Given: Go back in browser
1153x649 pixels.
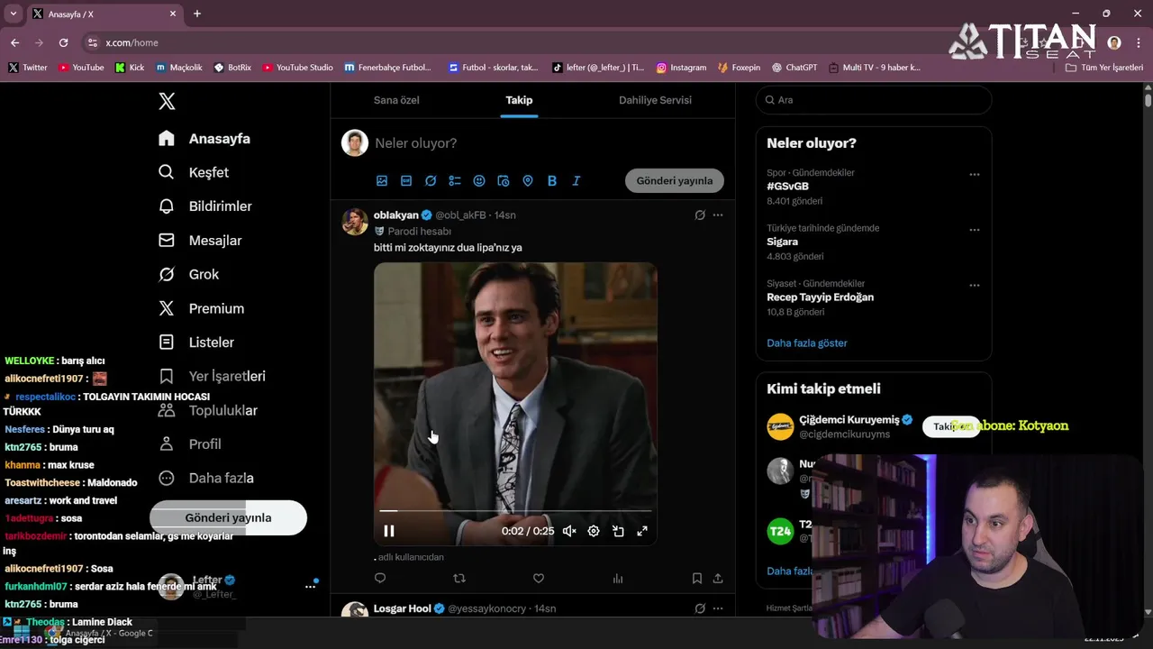Looking at the screenshot, I should tap(14, 42).
